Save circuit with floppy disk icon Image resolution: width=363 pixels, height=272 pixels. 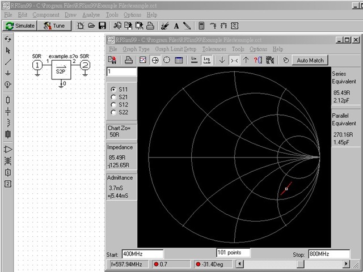[102, 25]
